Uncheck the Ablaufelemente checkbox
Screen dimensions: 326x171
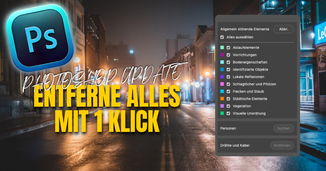pyautogui.click(x=228, y=47)
